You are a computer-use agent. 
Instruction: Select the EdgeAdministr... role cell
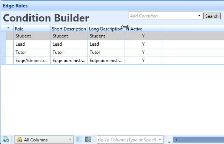click(x=32, y=60)
